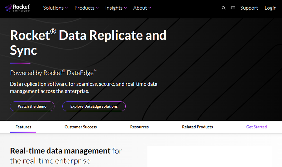Click the Login link

270,8
